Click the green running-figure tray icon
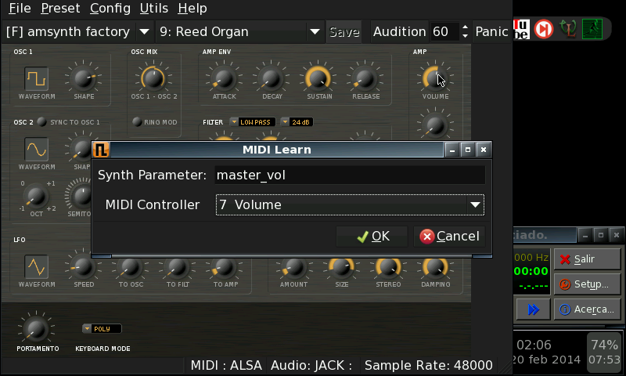 pos(592,29)
